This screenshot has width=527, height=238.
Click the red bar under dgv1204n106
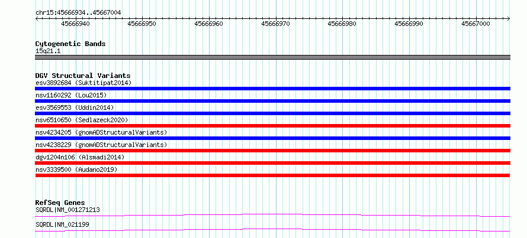coord(272,163)
